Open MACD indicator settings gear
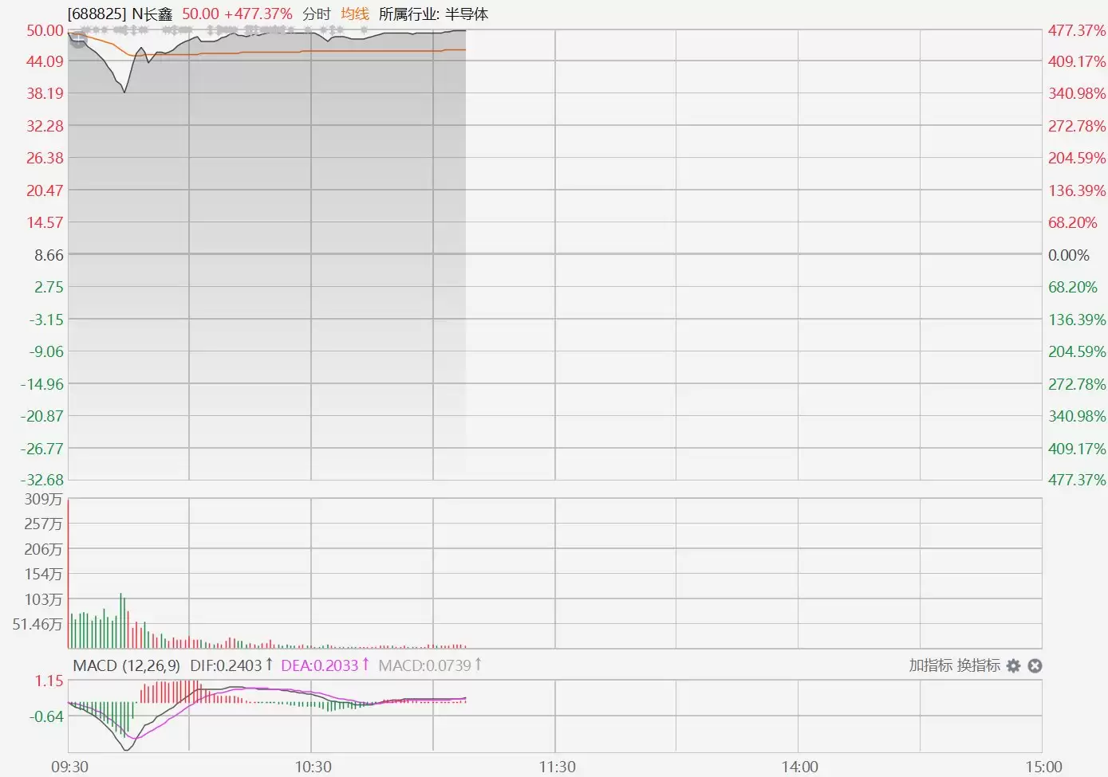Image resolution: width=1108 pixels, height=777 pixels. click(1013, 665)
